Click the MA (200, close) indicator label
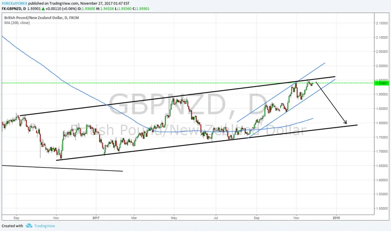Viewport: 391px width, 231px height. pyautogui.click(x=17, y=23)
